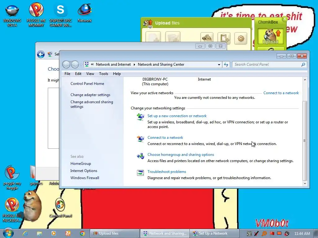Expand the double chevron at breadcrumb start

(92, 64)
